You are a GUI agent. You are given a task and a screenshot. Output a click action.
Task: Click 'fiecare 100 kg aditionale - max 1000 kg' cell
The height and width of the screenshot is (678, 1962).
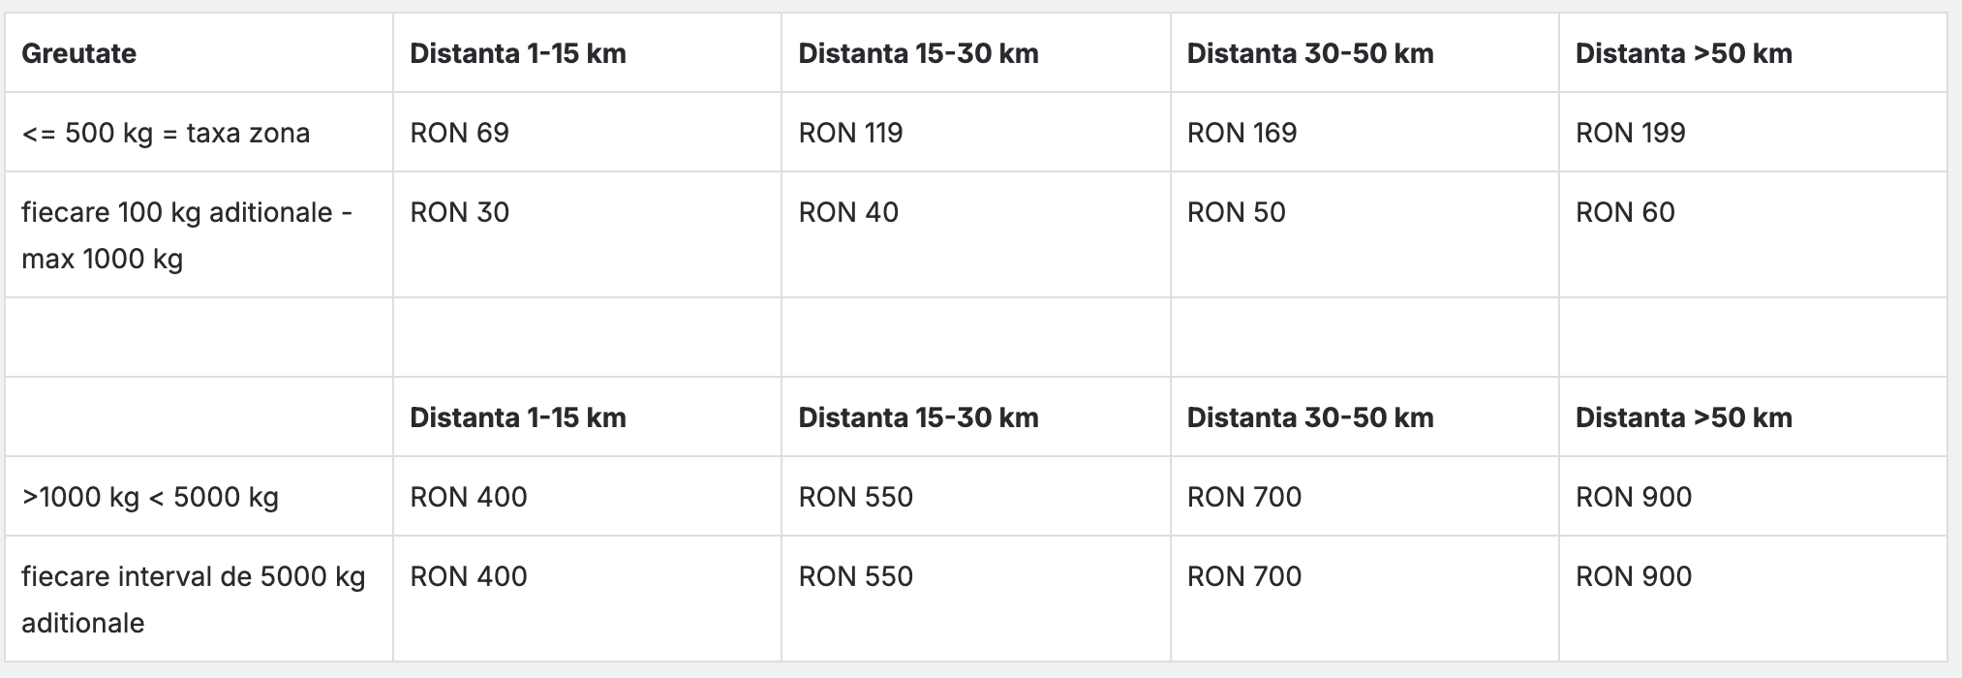click(x=187, y=235)
